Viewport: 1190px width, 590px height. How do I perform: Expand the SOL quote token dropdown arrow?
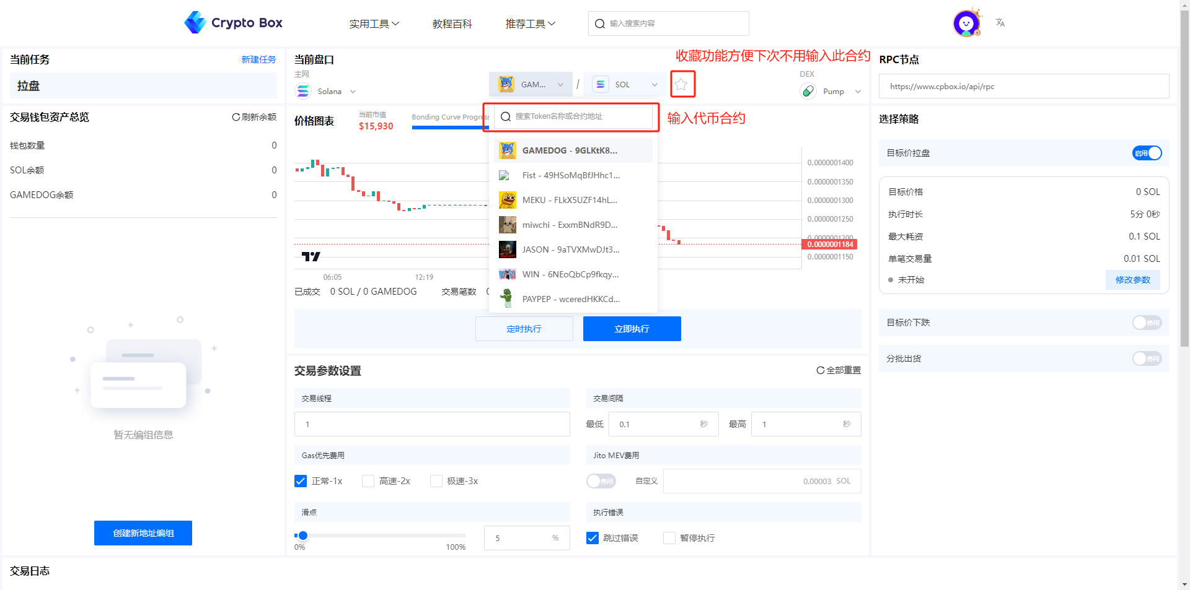coord(654,85)
